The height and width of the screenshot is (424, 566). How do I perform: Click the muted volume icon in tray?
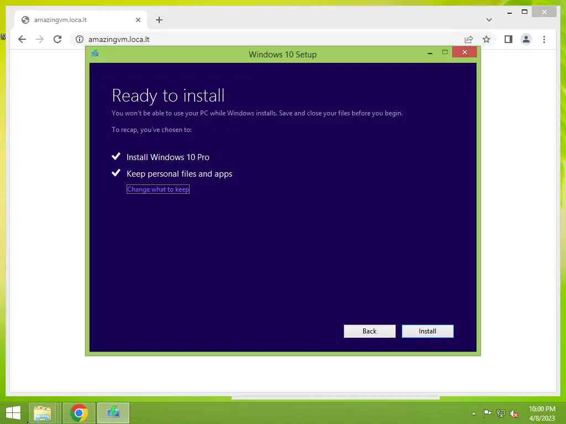click(x=514, y=414)
